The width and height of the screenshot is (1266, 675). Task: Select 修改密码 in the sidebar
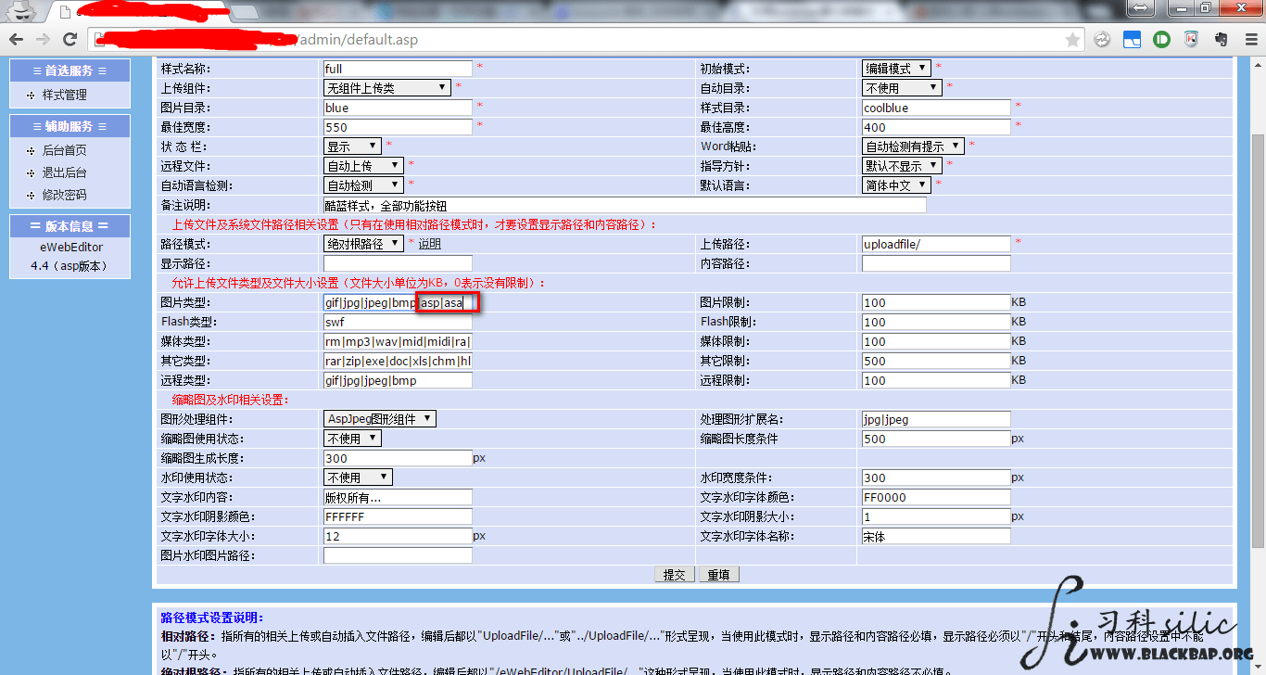(x=65, y=195)
